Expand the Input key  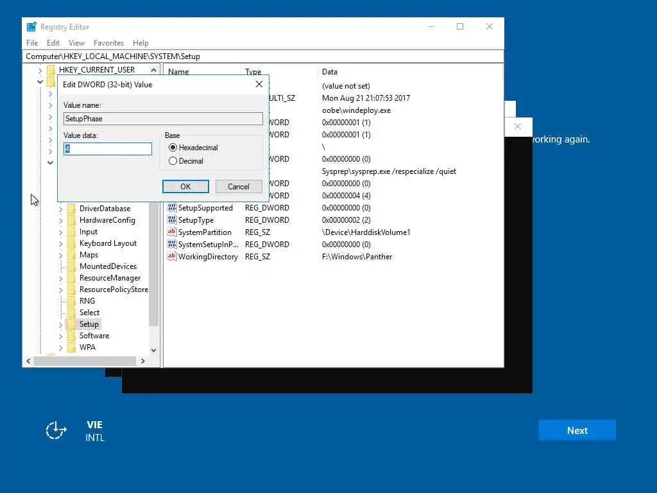[x=61, y=232]
